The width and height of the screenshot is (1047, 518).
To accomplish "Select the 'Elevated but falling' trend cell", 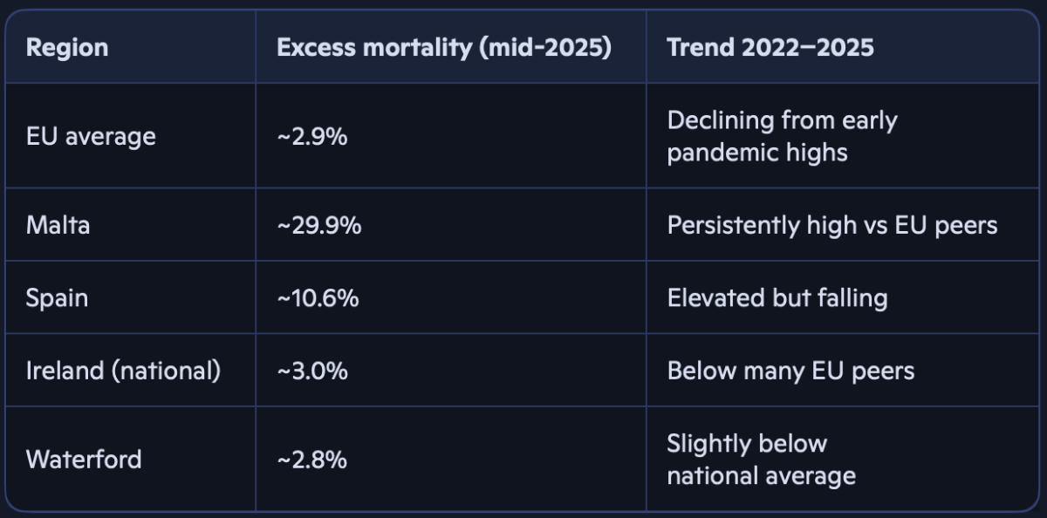I will coord(777,298).
